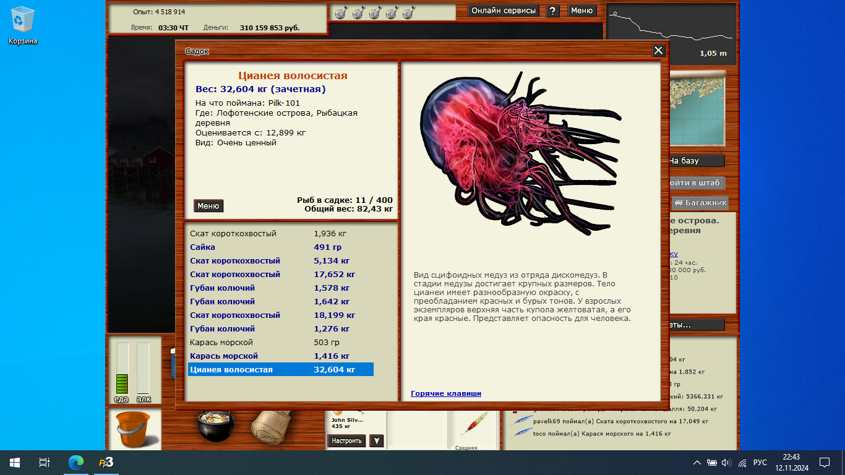Screen dimensions: 845x475
Task: Switch to the PP3 game taskbar icon
Action: [x=106, y=462]
